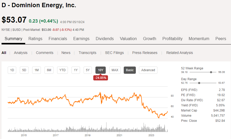Select the 10Y range toggle

101,70
